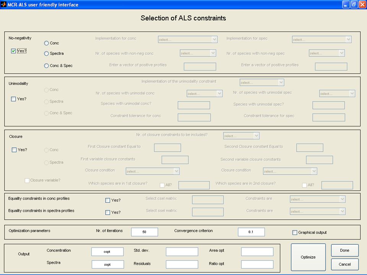Select the Conc radio button under Unimodality
This screenshot has height=275, width=367.
[x=46, y=90]
